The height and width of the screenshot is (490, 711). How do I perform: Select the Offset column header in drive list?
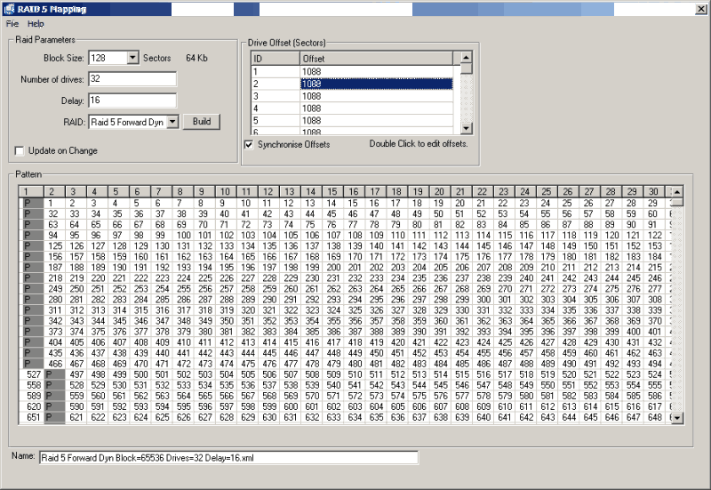377,58
